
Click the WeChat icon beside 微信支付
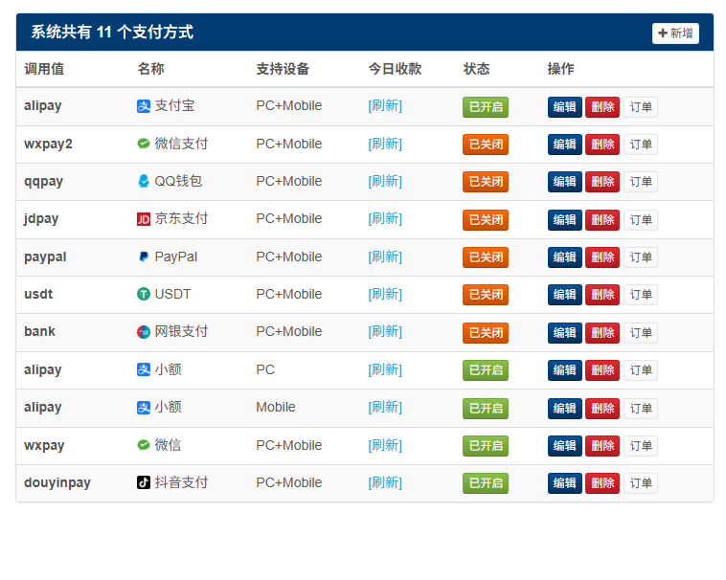144,144
